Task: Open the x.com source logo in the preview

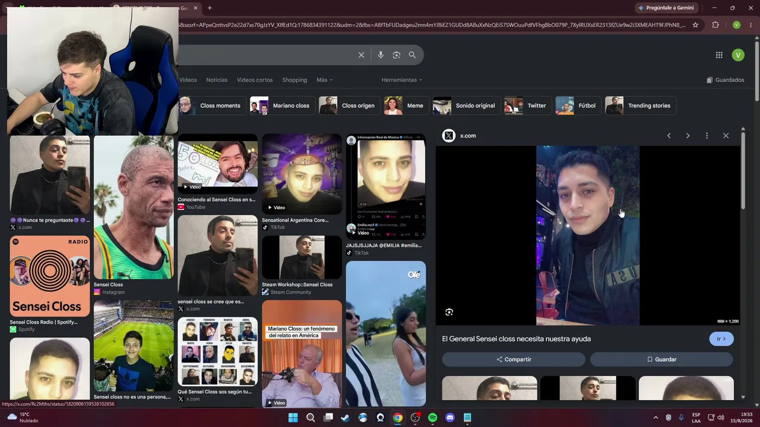Action: (449, 136)
